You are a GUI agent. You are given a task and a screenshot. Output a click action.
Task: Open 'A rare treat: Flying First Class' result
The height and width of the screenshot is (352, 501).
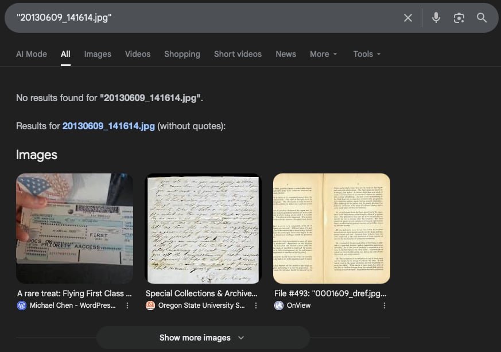(75, 293)
